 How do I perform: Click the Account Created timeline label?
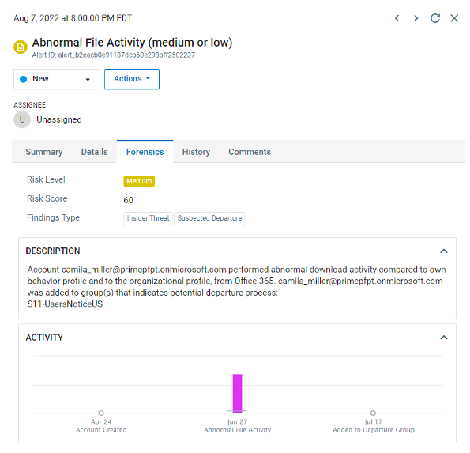[101, 430]
